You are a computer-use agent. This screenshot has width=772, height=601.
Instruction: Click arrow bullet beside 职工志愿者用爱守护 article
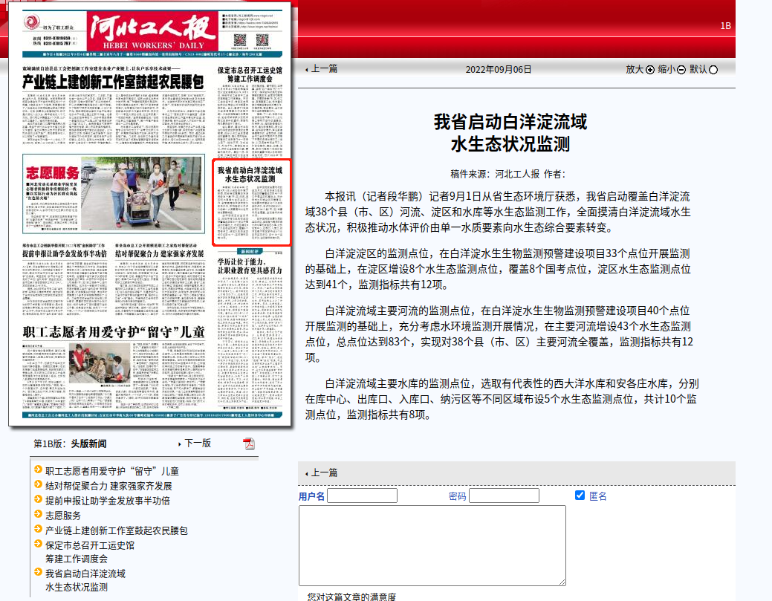point(39,470)
